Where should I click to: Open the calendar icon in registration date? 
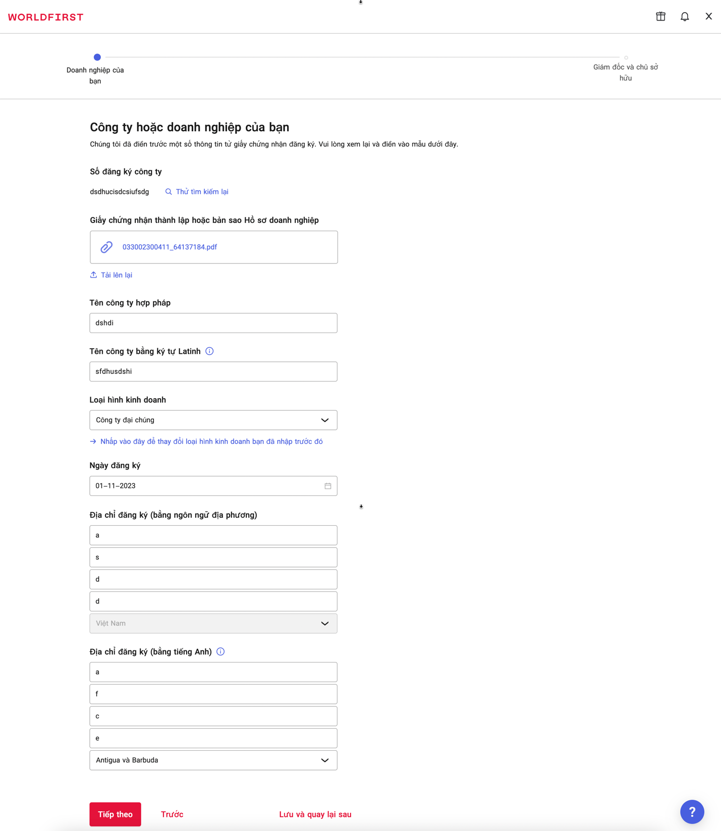click(x=328, y=486)
